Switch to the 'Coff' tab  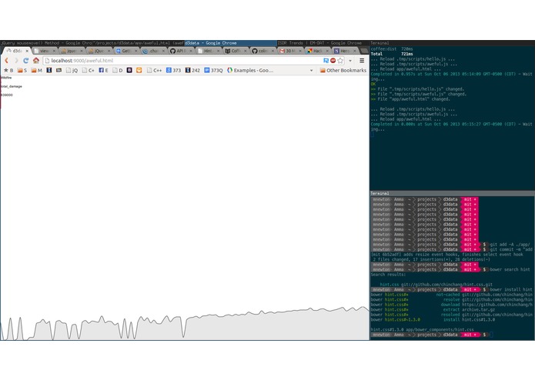click(x=235, y=51)
